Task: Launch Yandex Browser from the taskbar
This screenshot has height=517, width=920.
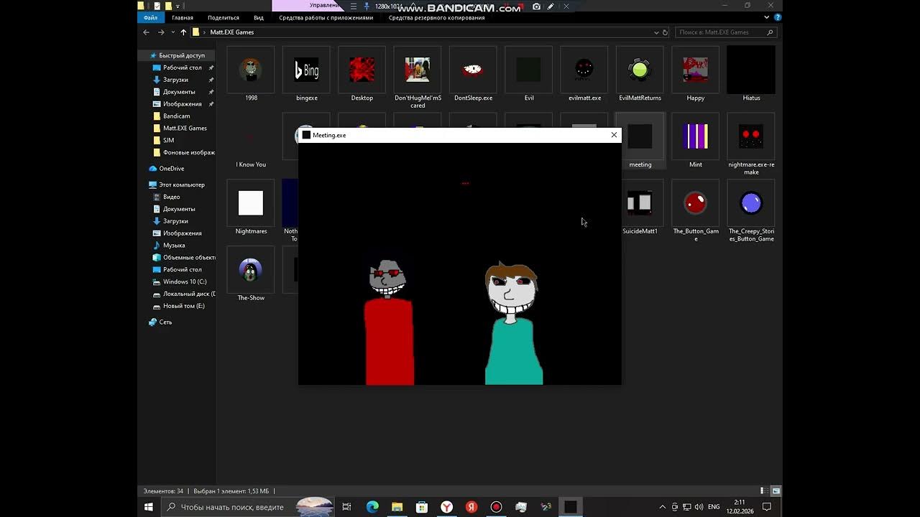Action: pos(446,507)
